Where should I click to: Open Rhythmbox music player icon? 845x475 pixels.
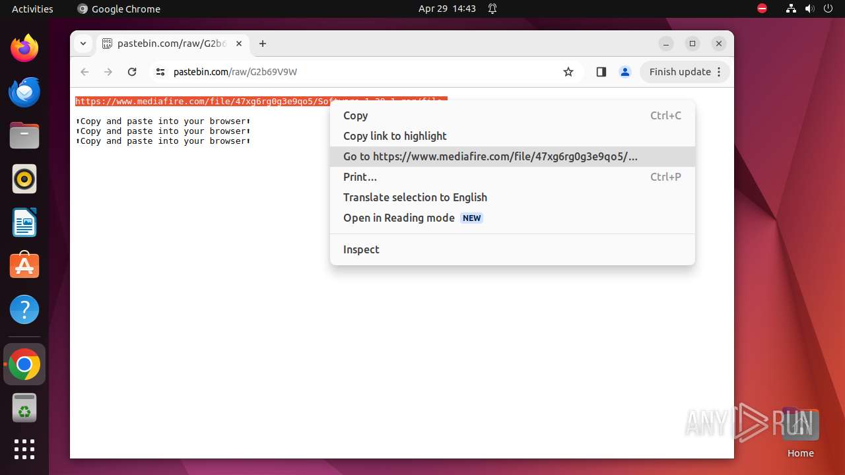click(24, 179)
